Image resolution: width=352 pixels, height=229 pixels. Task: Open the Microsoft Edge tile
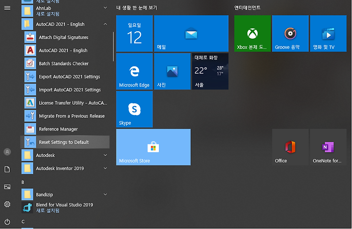[x=134, y=71]
